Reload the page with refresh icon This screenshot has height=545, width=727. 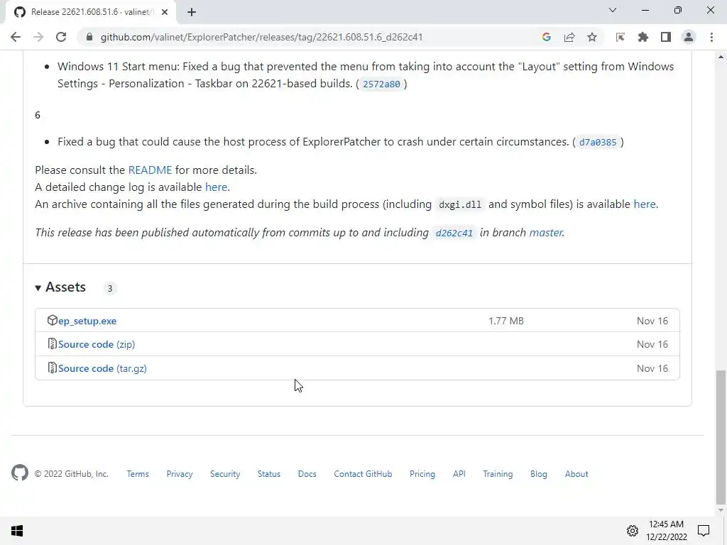pos(61,37)
